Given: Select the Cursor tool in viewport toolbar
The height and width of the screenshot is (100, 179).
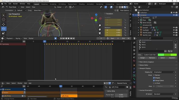Looking at the screenshot, I should 4,19.
